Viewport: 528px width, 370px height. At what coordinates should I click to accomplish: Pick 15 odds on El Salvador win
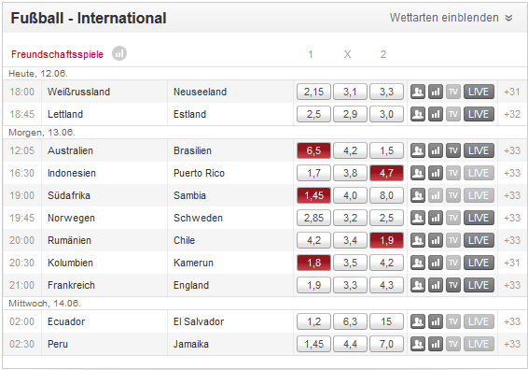pos(386,321)
